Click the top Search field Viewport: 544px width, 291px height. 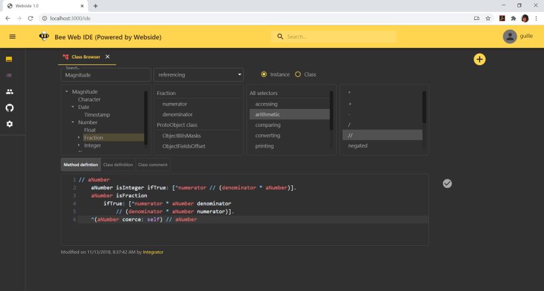332,37
